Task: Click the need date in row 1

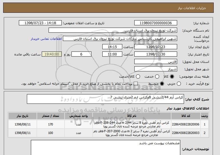Action: 23,124
